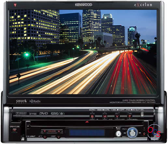168x144 pixels.
Task: Tap the red S screen button
Action: coord(92,116)
